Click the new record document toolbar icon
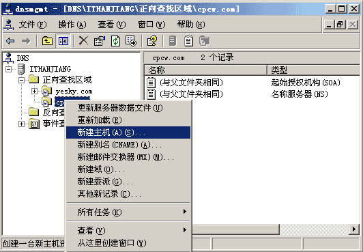 (188, 41)
